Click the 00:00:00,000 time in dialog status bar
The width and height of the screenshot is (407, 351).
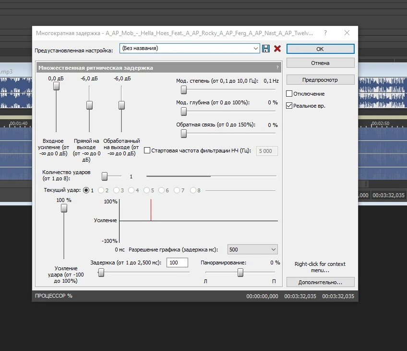coord(262,296)
